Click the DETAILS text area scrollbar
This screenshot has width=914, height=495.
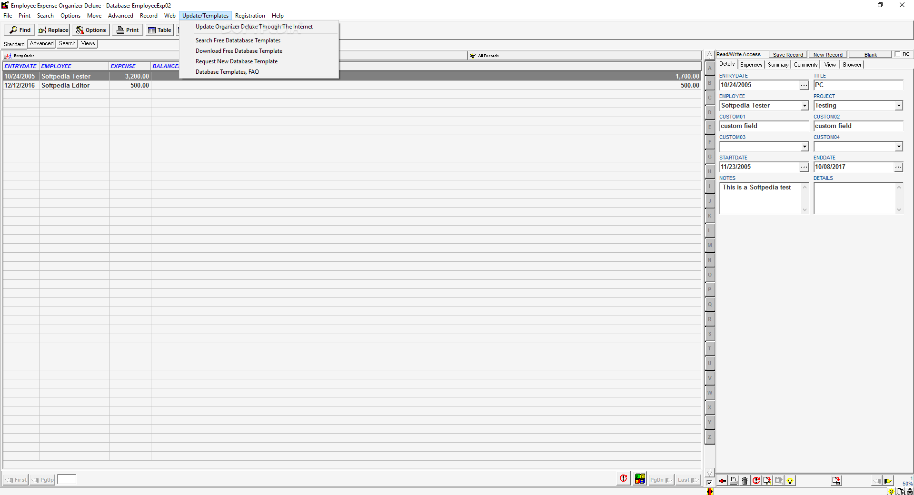[899, 198]
